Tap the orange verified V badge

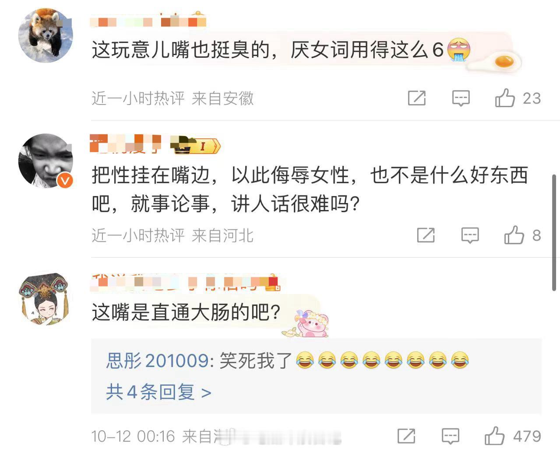(65, 180)
